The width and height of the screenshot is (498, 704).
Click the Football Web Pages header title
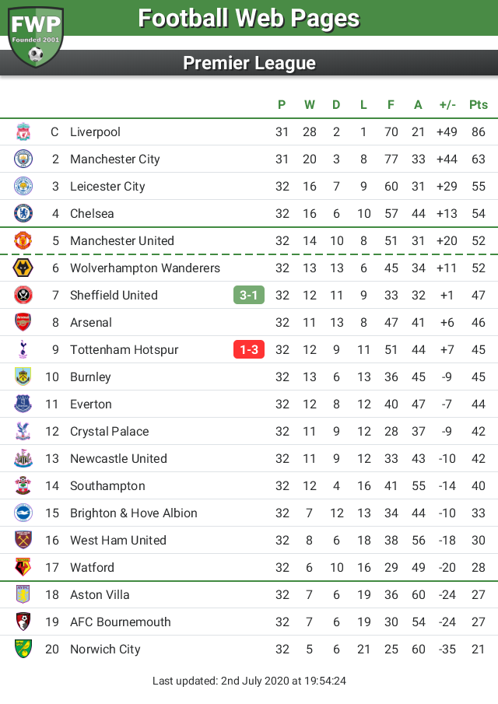[x=249, y=19]
